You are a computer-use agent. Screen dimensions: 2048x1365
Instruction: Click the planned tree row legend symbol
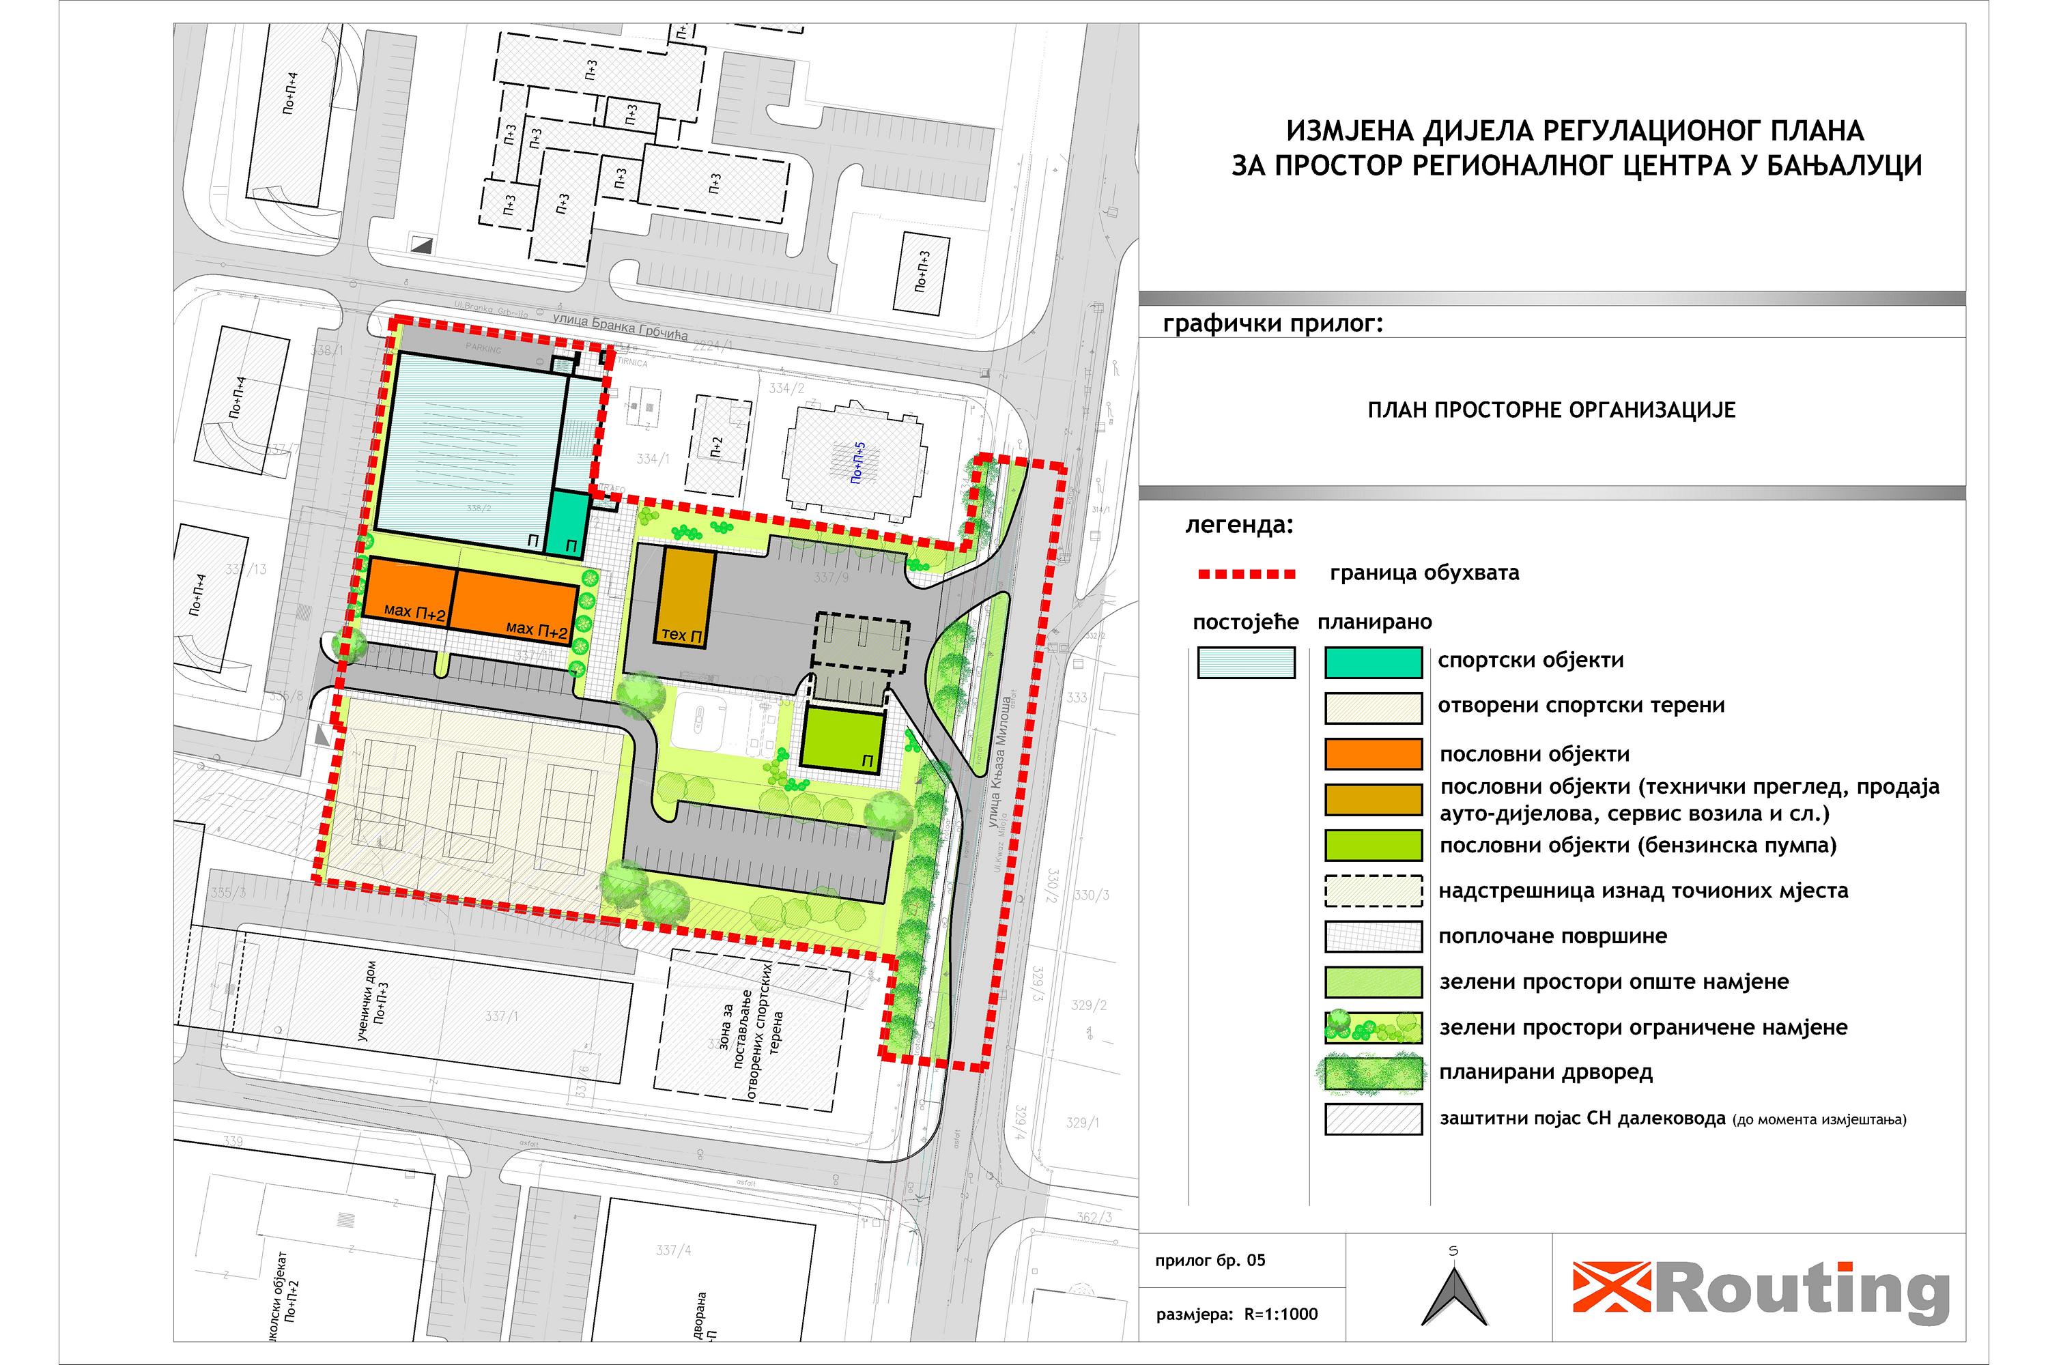pyautogui.click(x=1373, y=1072)
